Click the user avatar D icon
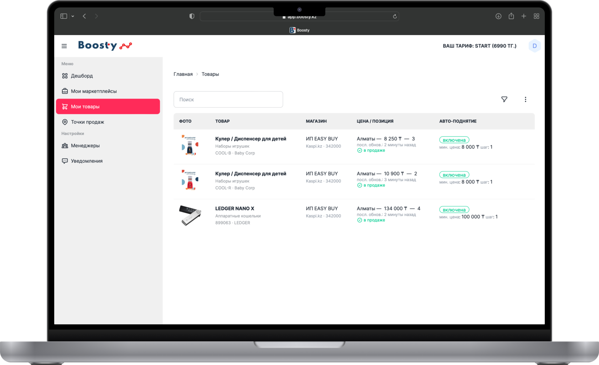 tap(534, 46)
